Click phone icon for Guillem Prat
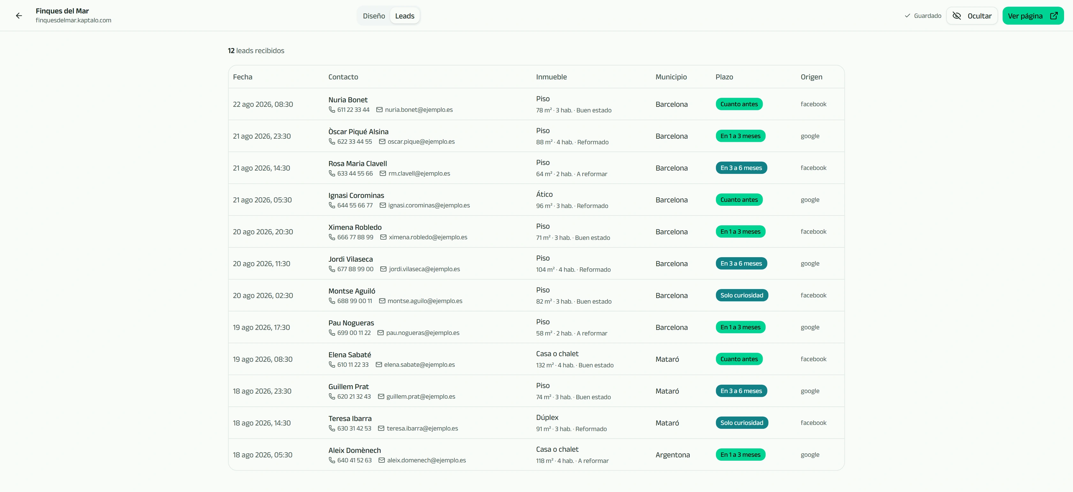The image size is (1073, 492). tap(332, 396)
